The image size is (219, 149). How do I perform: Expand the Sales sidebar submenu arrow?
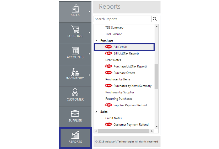tap(89, 12)
